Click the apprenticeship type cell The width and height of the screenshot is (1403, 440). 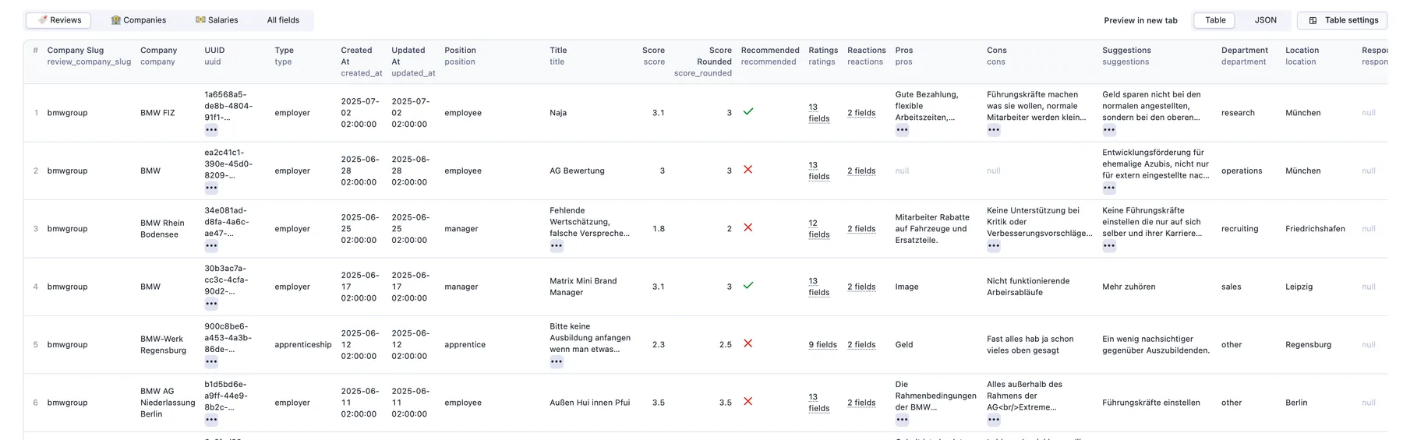(x=303, y=344)
